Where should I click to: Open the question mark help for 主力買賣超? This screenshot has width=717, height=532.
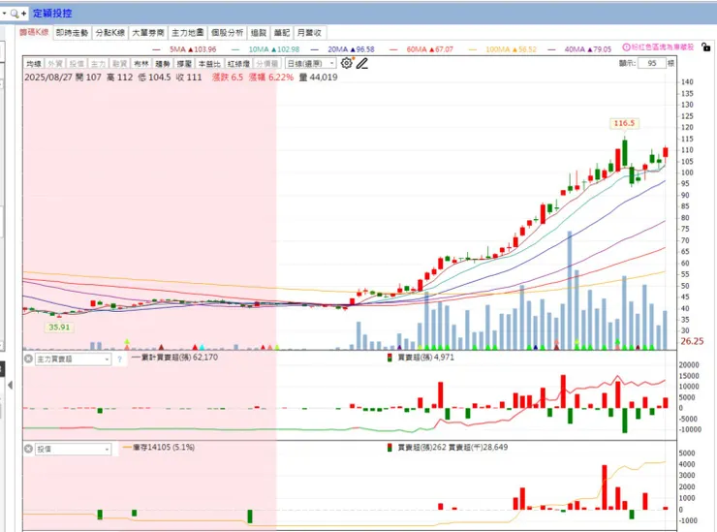click(x=119, y=360)
